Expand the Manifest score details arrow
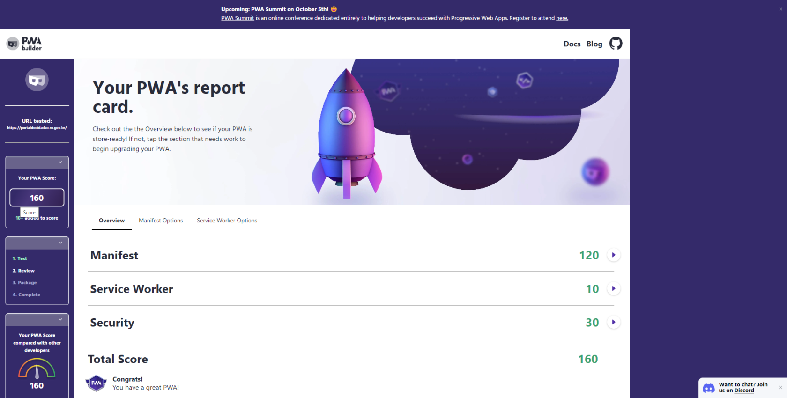Screen dimensions: 787x398 point(614,255)
